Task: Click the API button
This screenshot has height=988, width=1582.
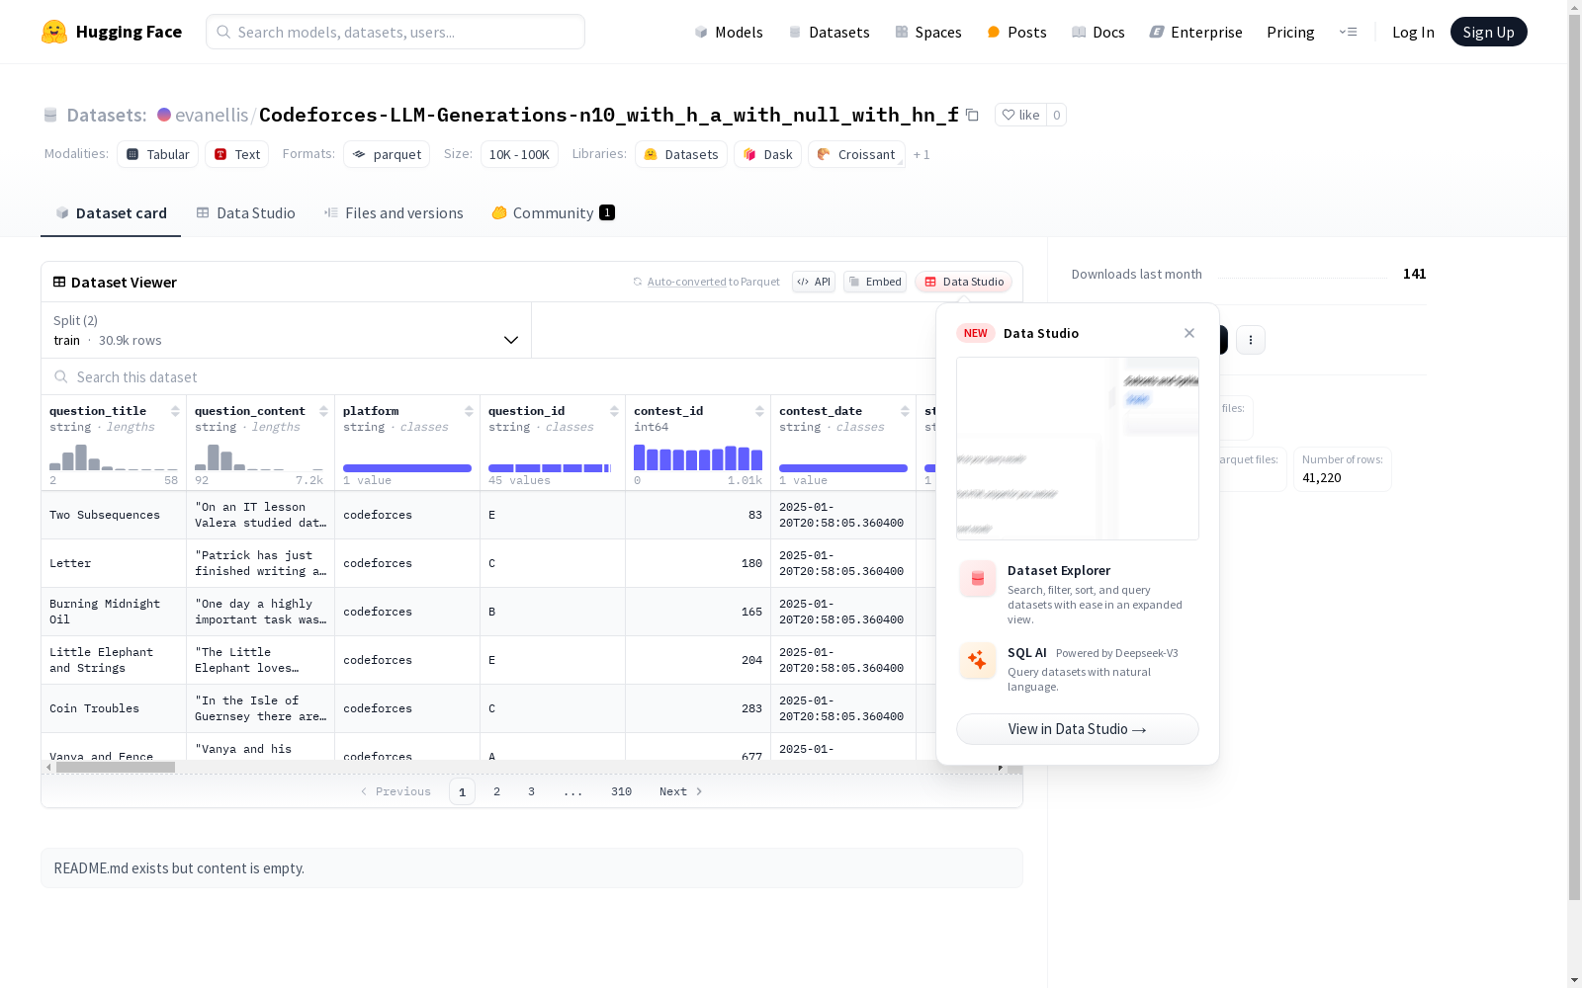Action: pos(814,282)
